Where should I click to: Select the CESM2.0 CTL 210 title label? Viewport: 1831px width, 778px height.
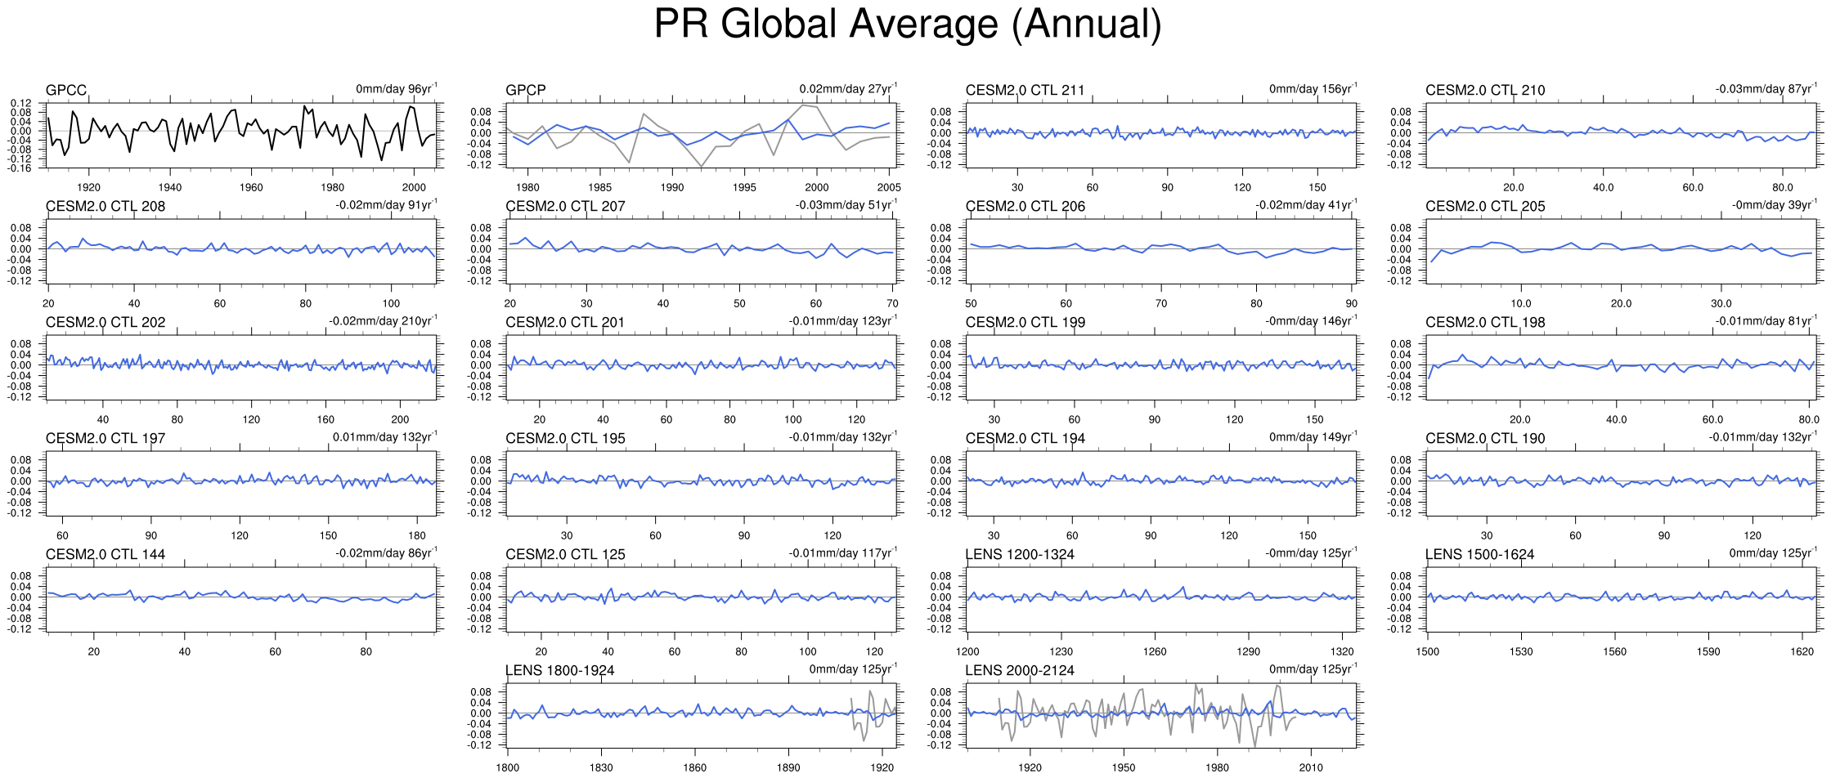1484,90
